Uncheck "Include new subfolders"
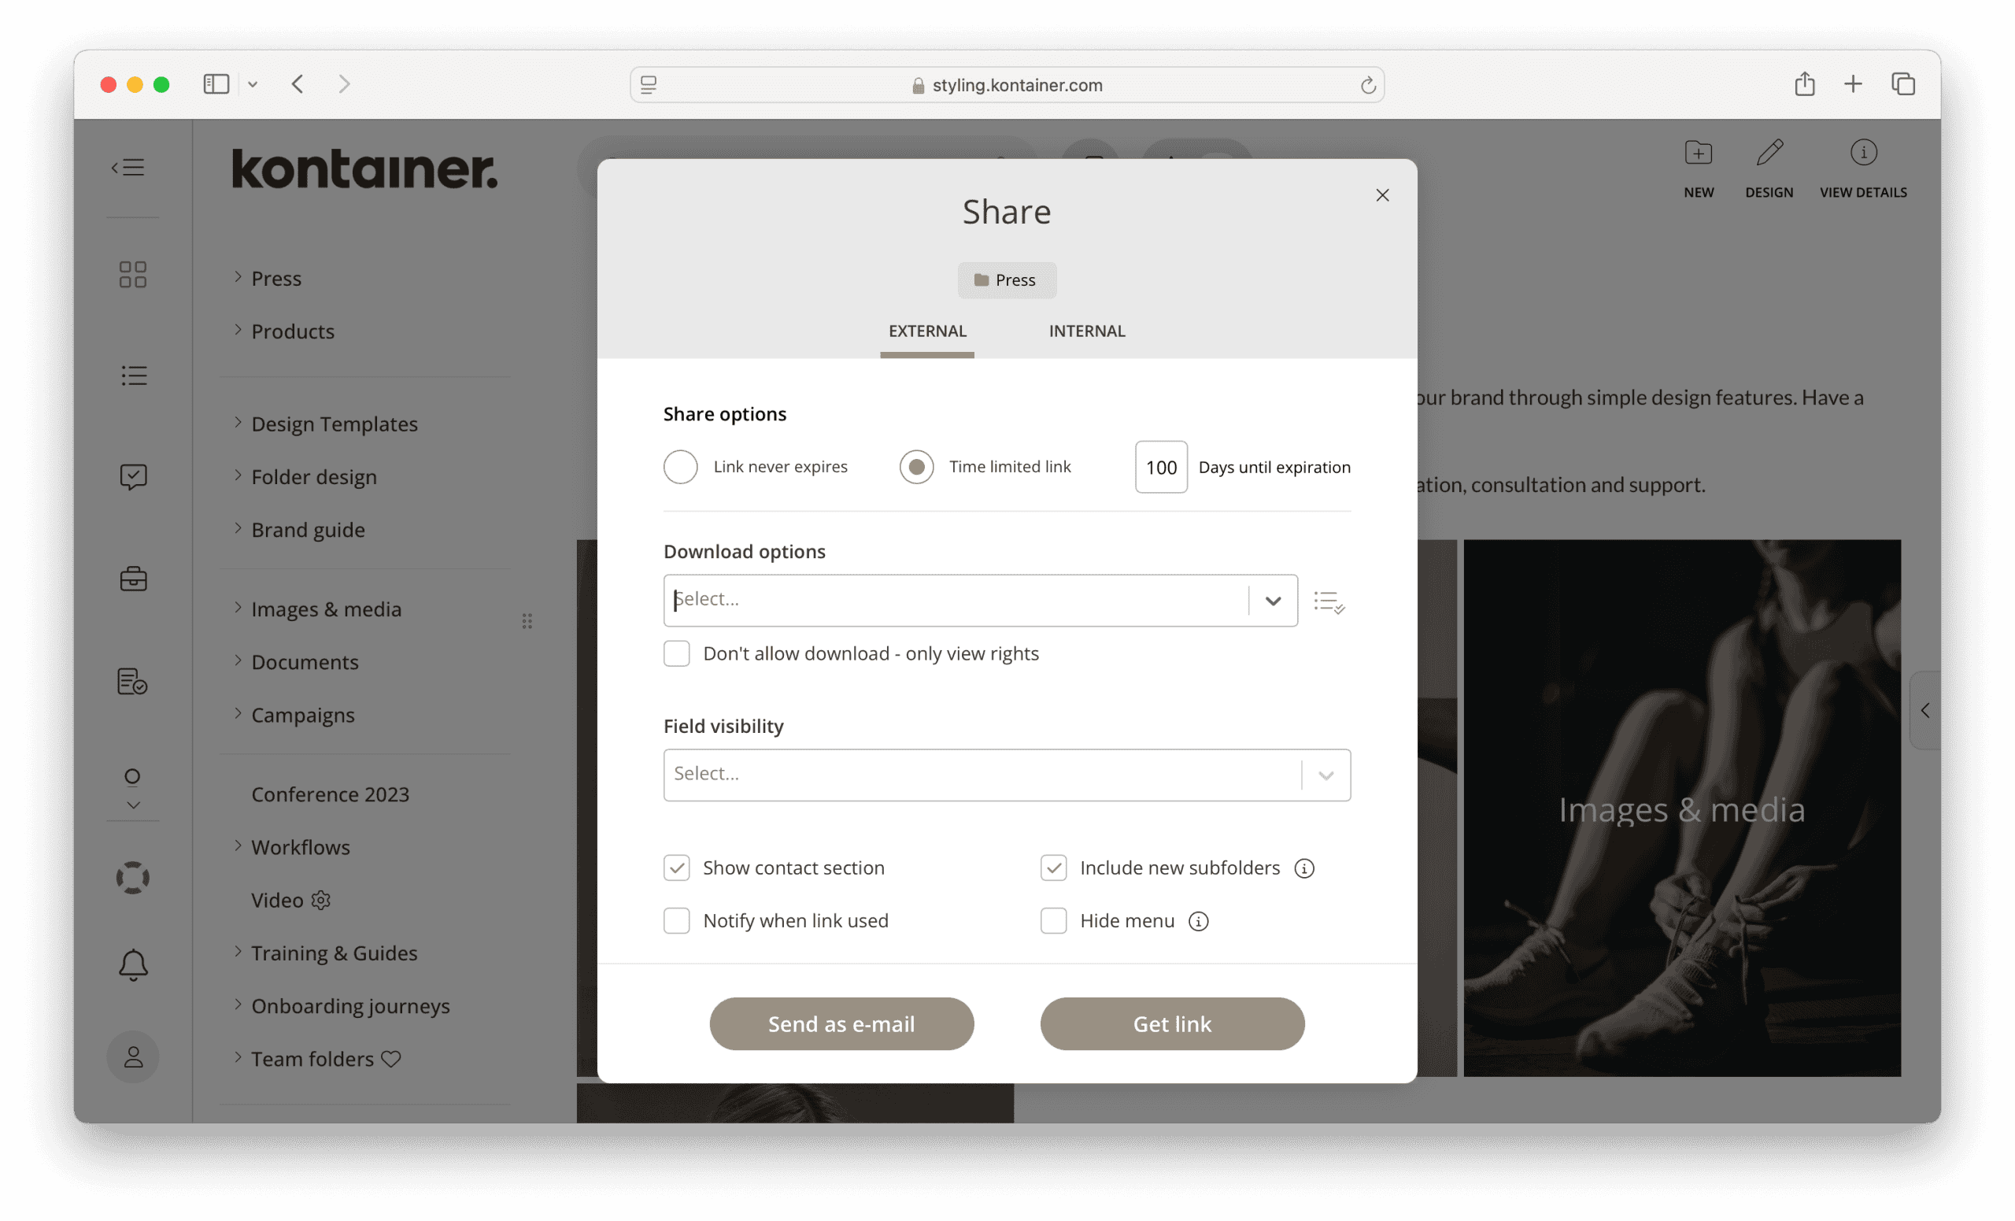 tap(1053, 868)
